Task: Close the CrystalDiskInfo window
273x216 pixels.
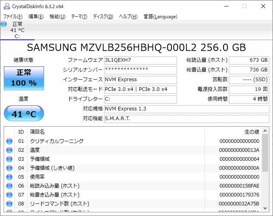Action: point(263,6)
